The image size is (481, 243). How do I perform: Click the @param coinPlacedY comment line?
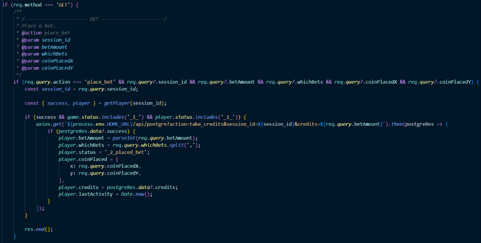[x=47, y=68]
